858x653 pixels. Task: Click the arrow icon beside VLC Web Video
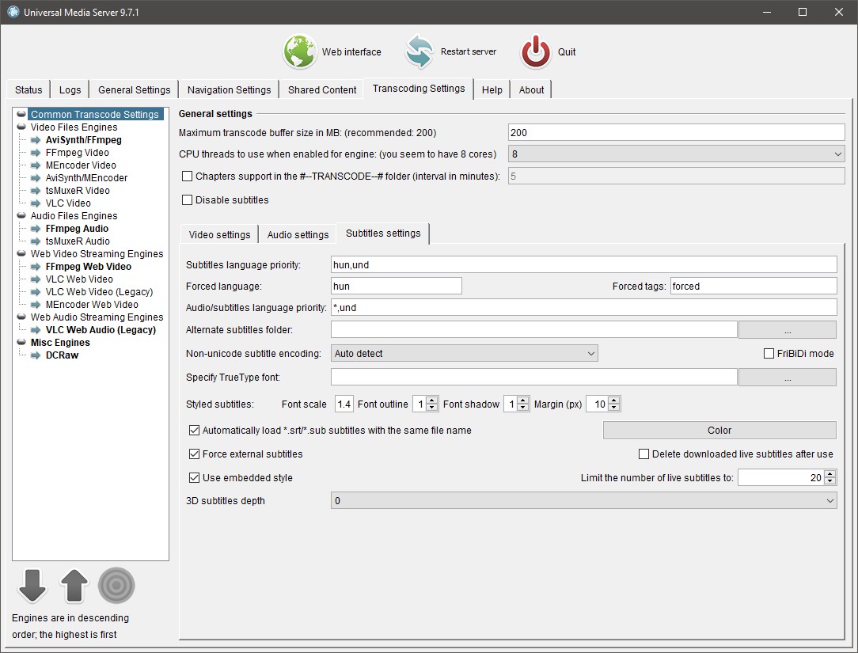(36, 279)
